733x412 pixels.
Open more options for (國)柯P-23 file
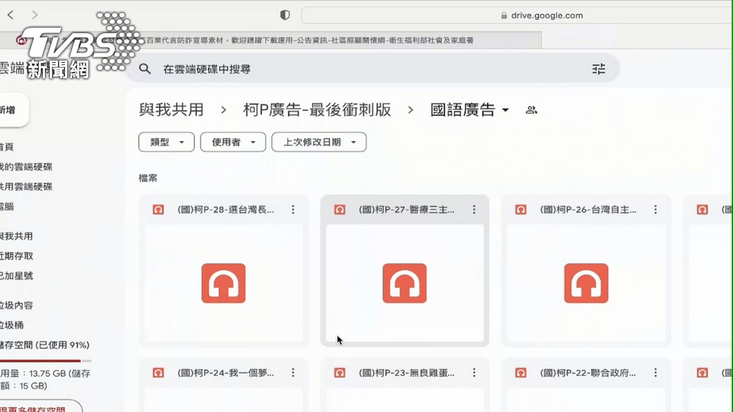[474, 373]
